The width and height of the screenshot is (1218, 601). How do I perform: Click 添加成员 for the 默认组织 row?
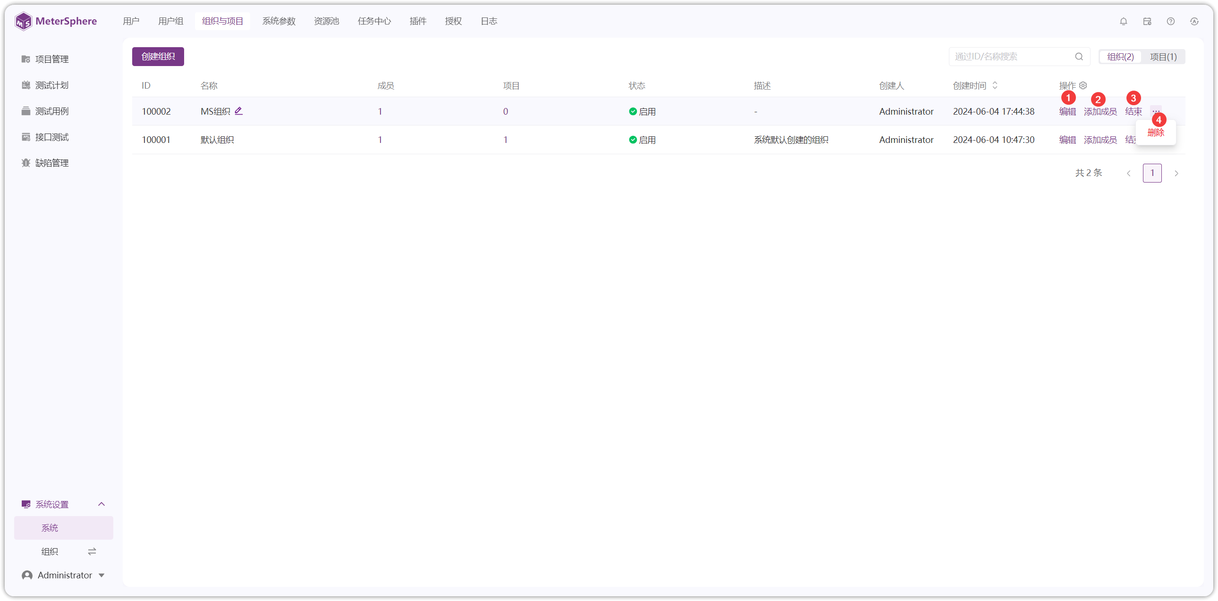click(x=1100, y=140)
